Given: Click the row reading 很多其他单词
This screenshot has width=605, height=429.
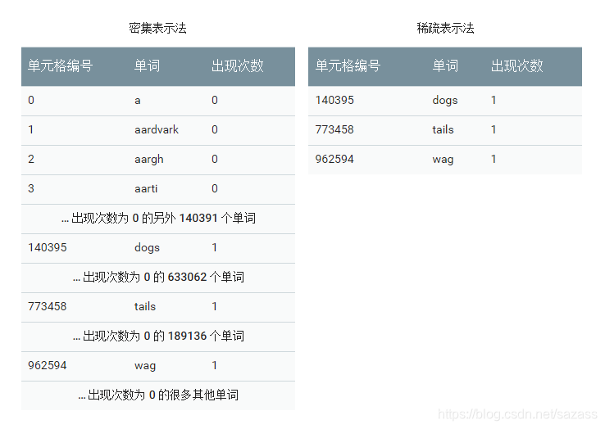Looking at the screenshot, I should 158,395.
